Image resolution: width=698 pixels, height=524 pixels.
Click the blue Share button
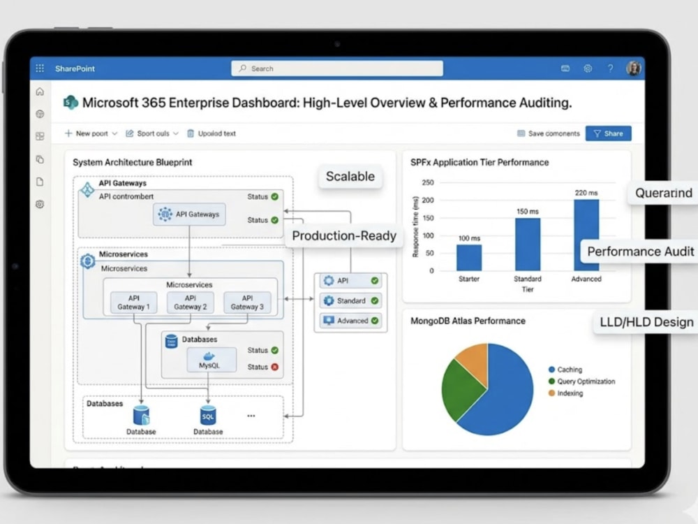point(608,133)
